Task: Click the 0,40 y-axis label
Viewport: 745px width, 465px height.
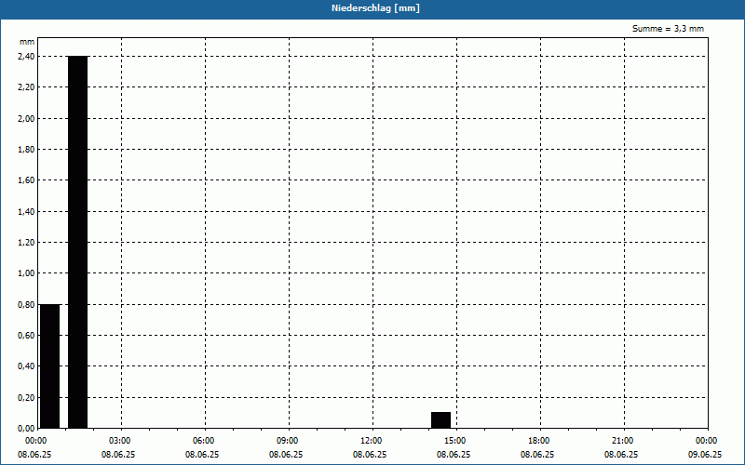Action: pos(27,366)
